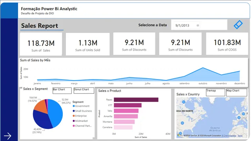
Task: Switch Sales x Segment to Donut Chart
Action: (84, 90)
